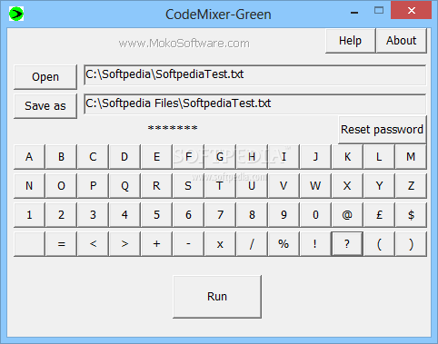The image size is (438, 344).
Task: Click the question mark key
Action: click(347, 244)
